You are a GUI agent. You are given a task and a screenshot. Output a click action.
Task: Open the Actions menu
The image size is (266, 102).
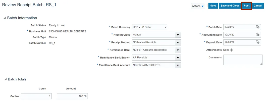pos(198,6)
